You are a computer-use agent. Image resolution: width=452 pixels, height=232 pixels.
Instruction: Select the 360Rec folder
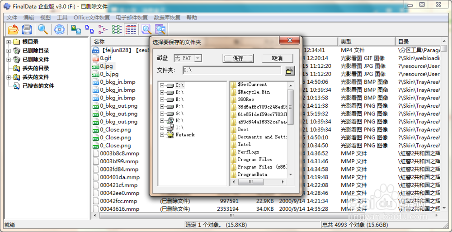245,99
